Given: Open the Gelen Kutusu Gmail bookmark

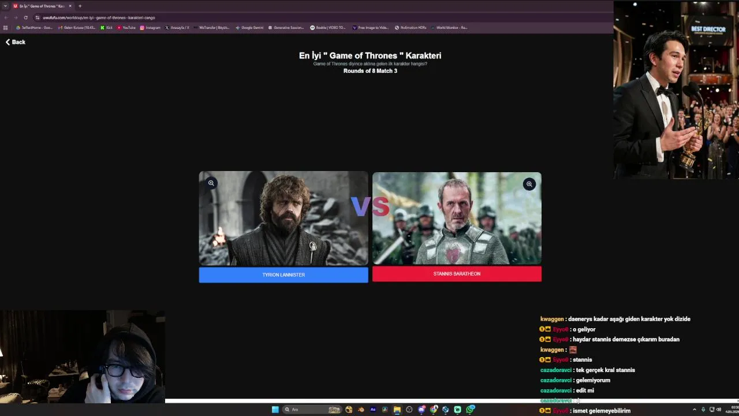Looking at the screenshot, I should (77, 28).
